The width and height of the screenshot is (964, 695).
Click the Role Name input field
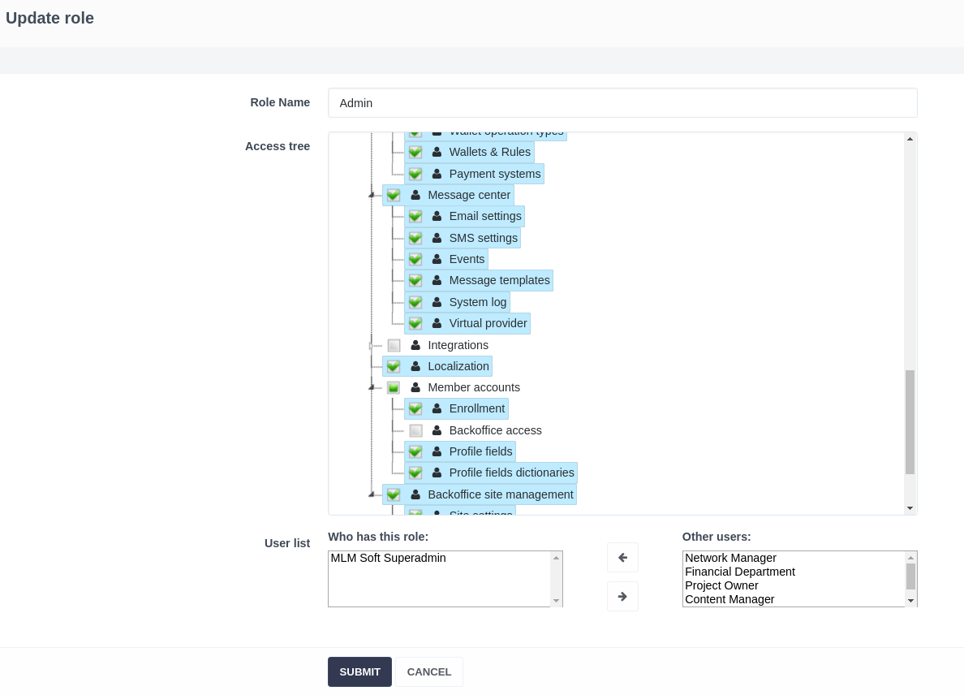[x=622, y=103]
